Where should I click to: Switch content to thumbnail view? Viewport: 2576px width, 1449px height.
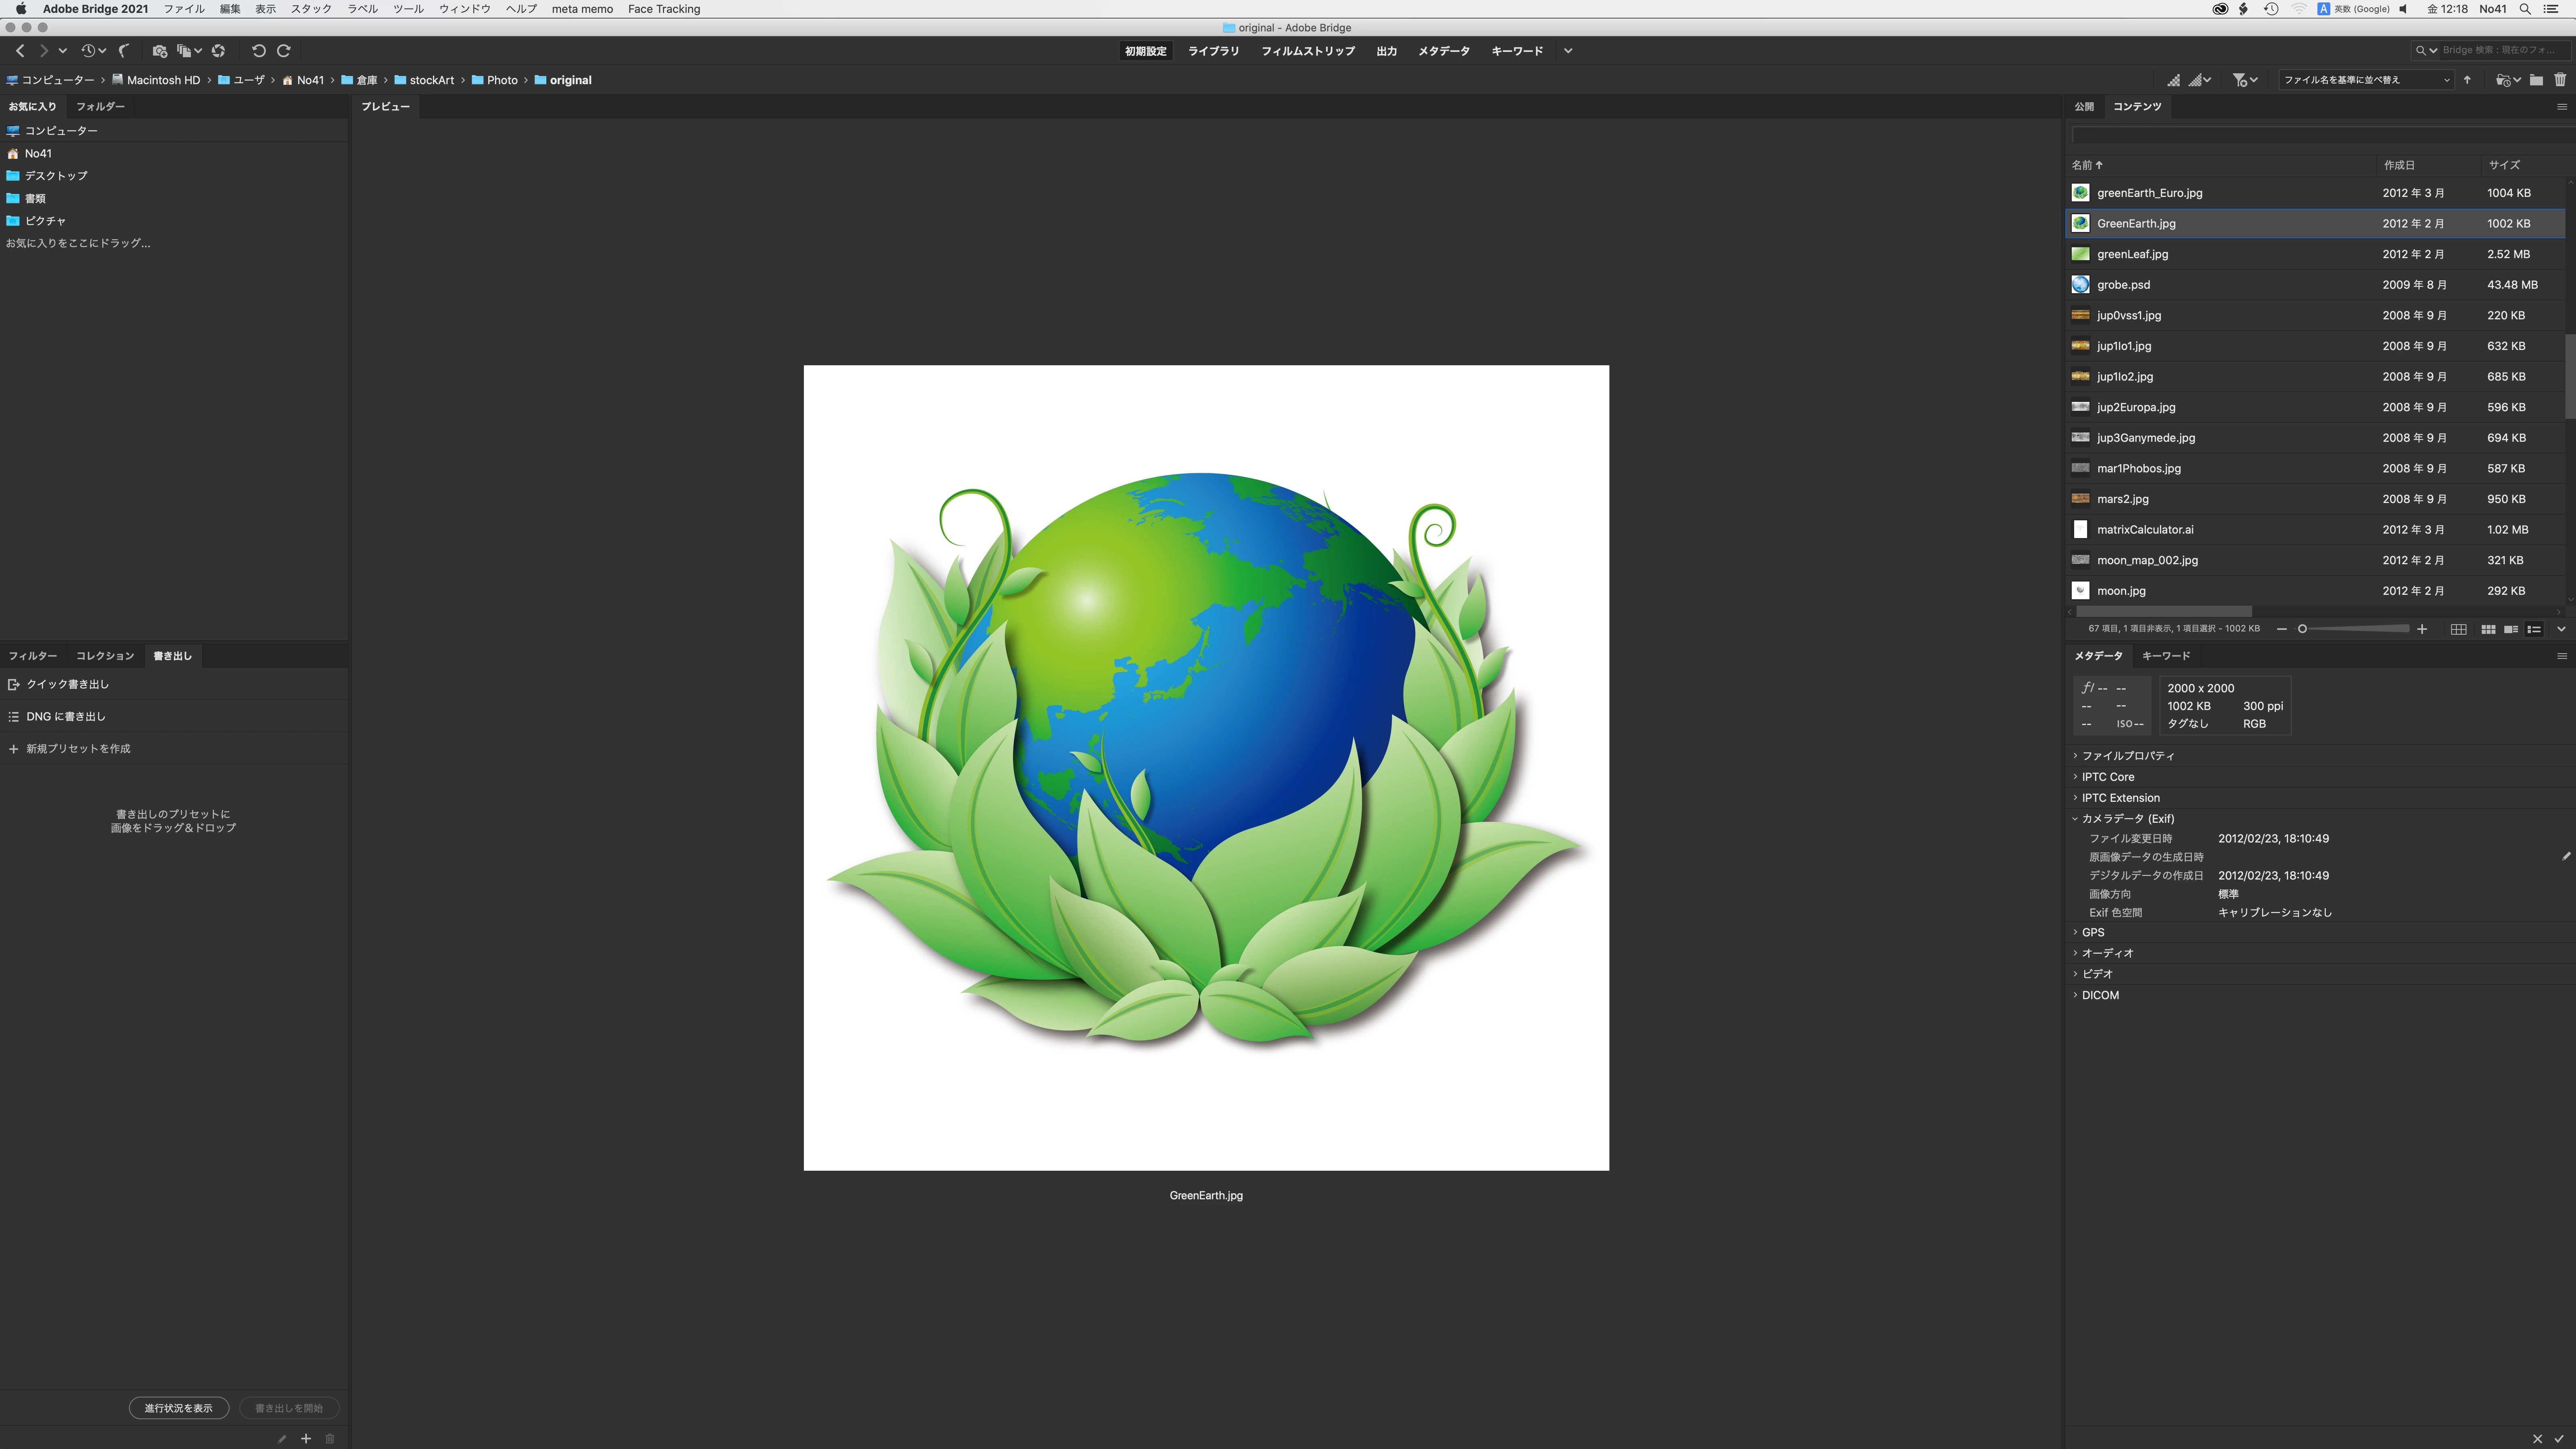tap(2488, 629)
